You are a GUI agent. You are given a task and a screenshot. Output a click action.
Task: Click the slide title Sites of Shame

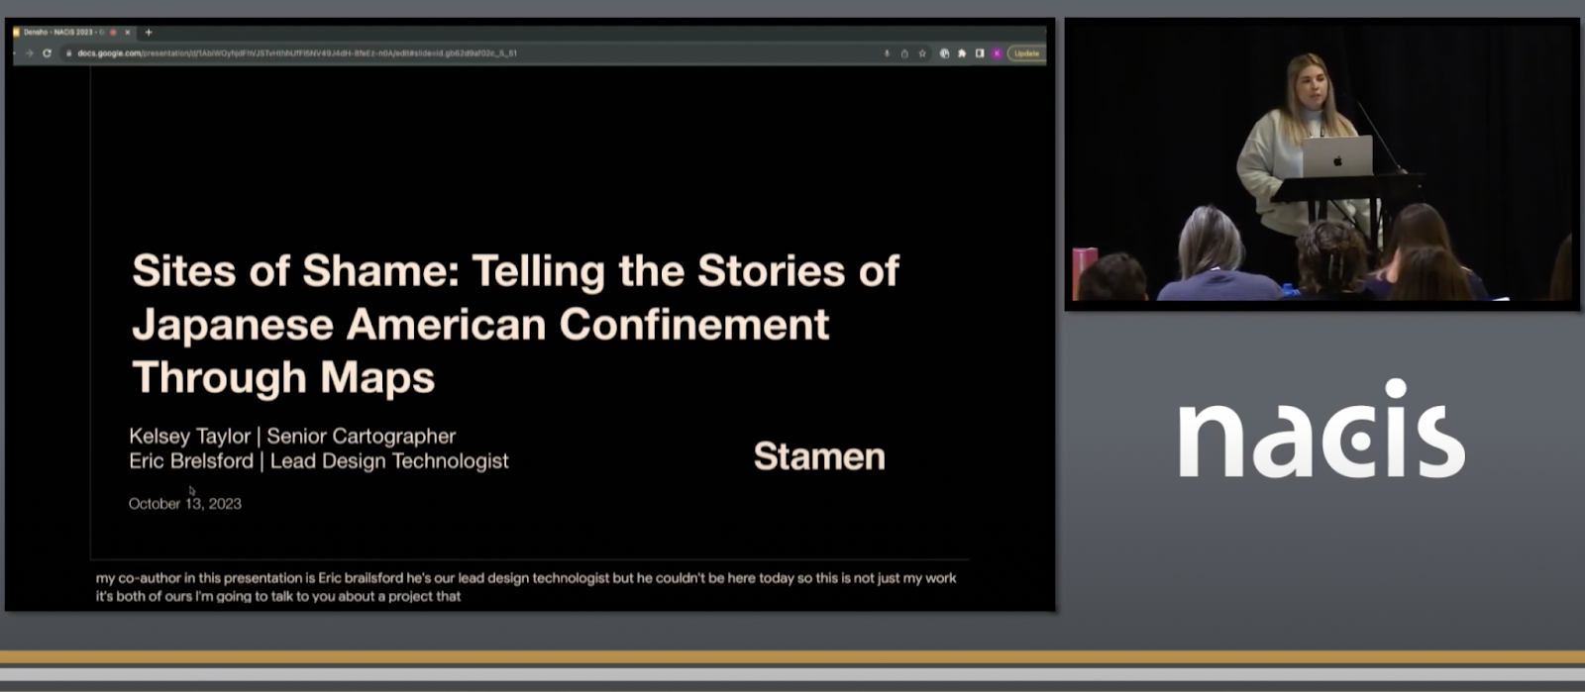(515, 324)
